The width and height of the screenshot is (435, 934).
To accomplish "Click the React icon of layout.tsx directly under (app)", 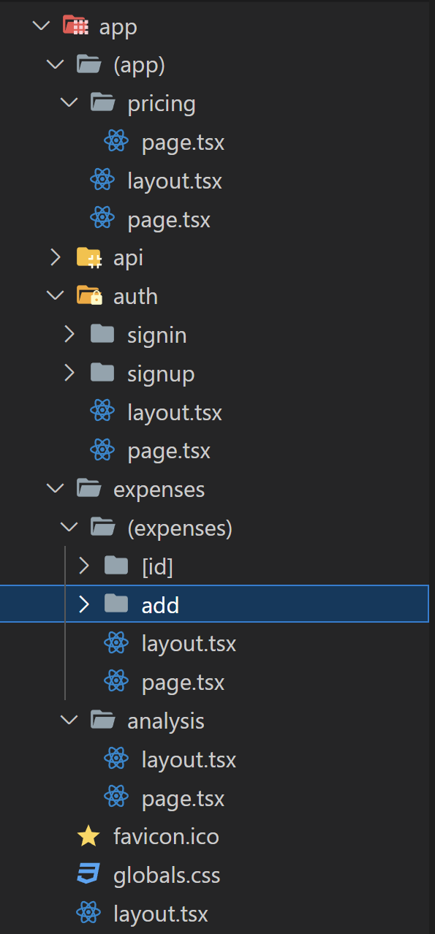I will (102, 180).
